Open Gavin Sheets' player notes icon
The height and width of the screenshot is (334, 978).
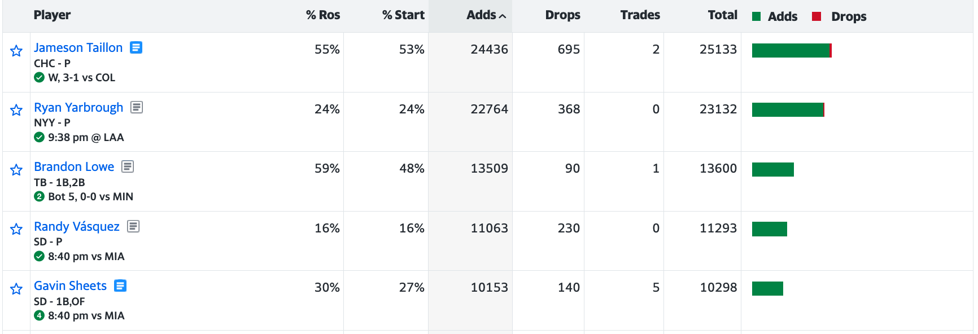pyautogui.click(x=120, y=285)
